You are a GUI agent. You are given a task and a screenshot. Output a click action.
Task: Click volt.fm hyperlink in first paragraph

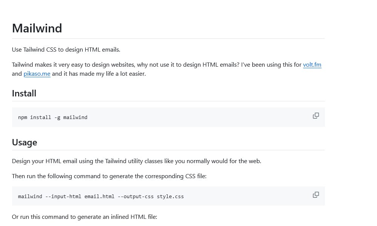[x=312, y=64]
